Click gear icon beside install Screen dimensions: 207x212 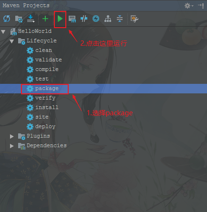(x=30, y=108)
